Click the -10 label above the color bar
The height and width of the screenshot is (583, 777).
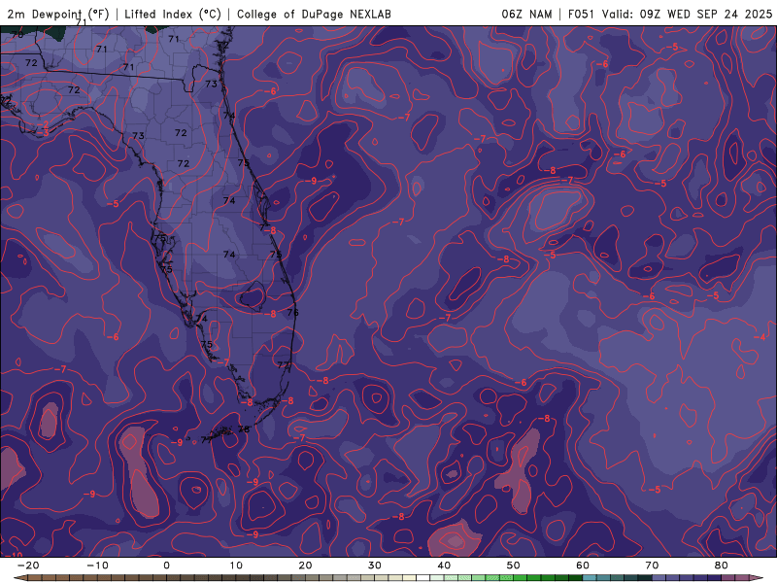click(97, 566)
